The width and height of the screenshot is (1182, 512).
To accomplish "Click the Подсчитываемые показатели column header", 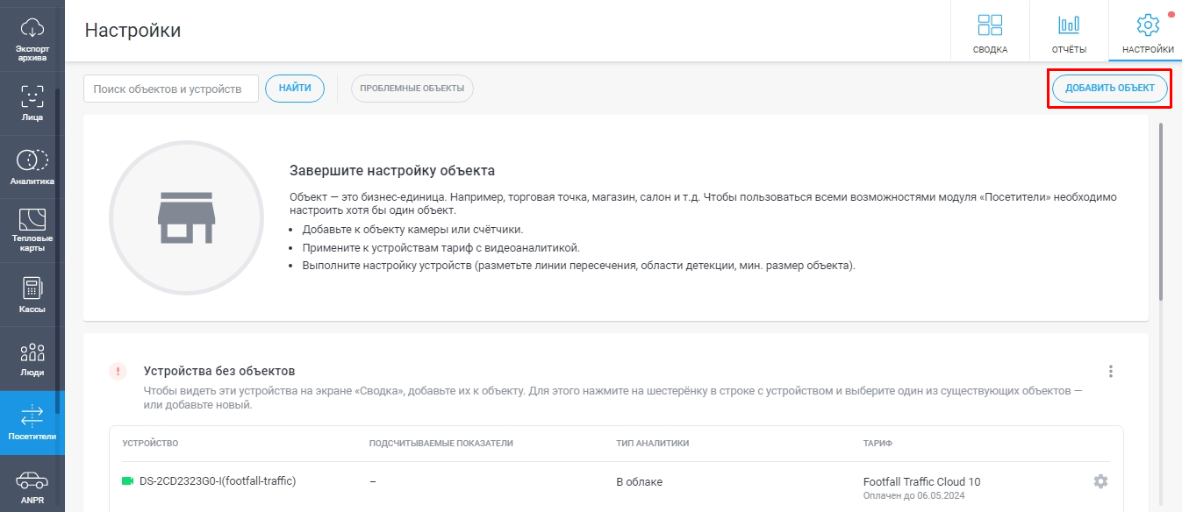I will click(x=441, y=444).
